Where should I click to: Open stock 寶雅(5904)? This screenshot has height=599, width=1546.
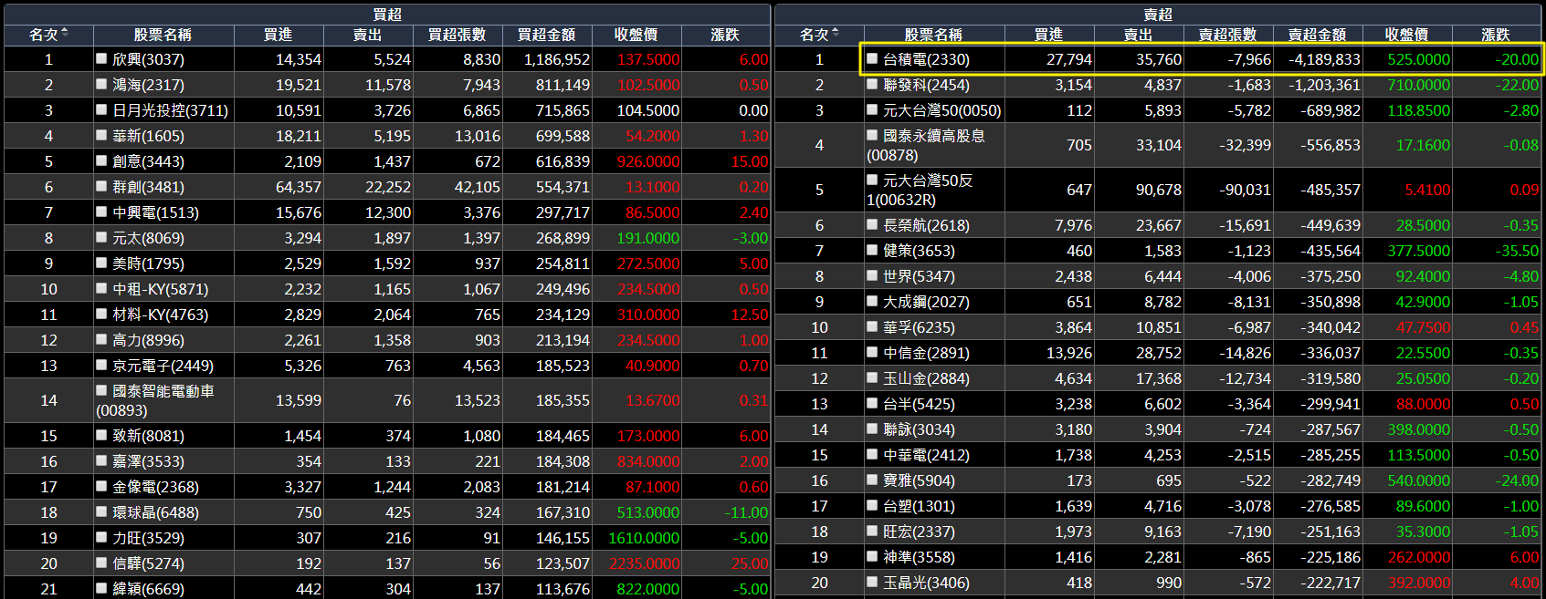919,480
